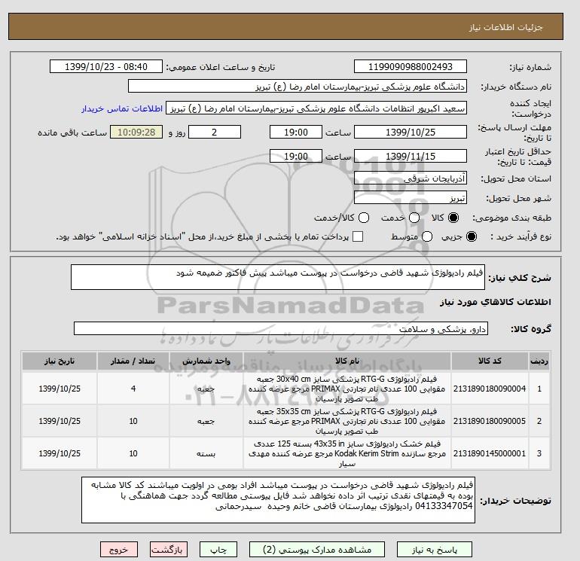Click the چاپ print button
This screenshot has height=561, width=580.
click(x=218, y=550)
